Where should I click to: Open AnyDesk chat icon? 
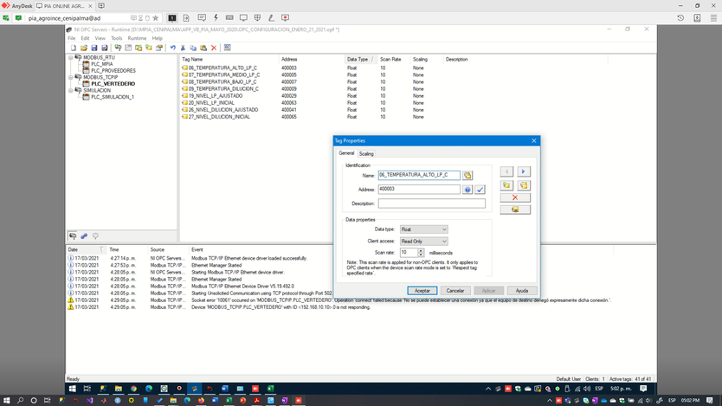click(202, 18)
